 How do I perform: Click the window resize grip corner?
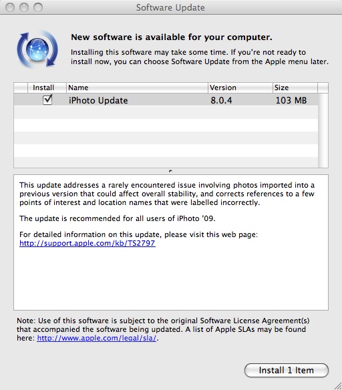point(337,386)
